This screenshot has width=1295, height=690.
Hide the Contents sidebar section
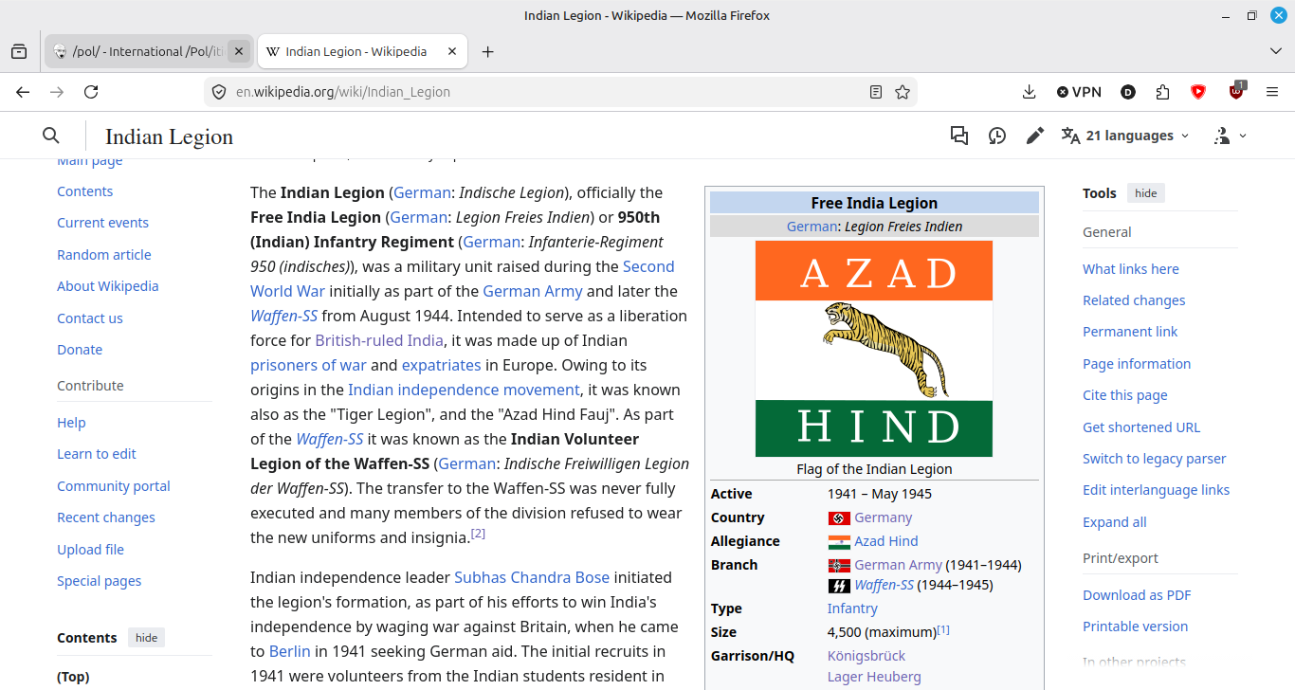[x=146, y=638]
